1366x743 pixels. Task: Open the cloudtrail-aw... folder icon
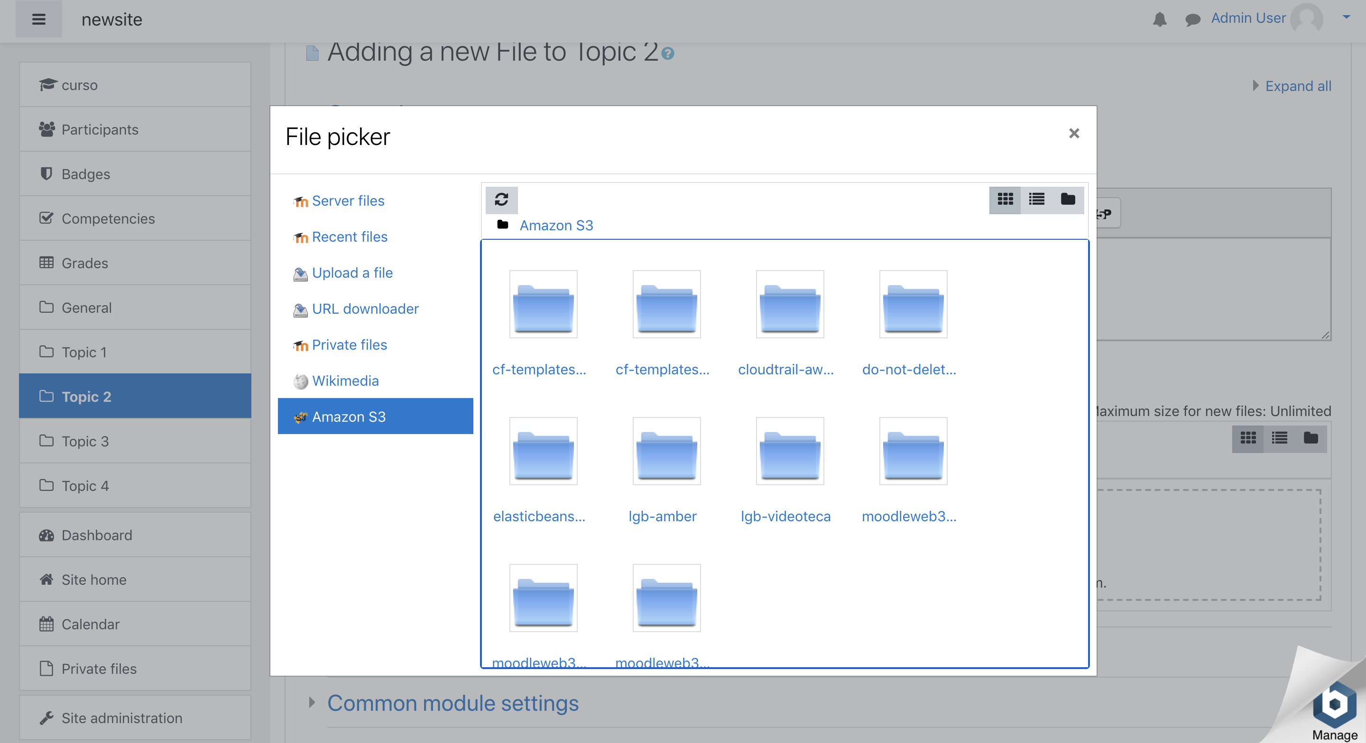tap(789, 304)
